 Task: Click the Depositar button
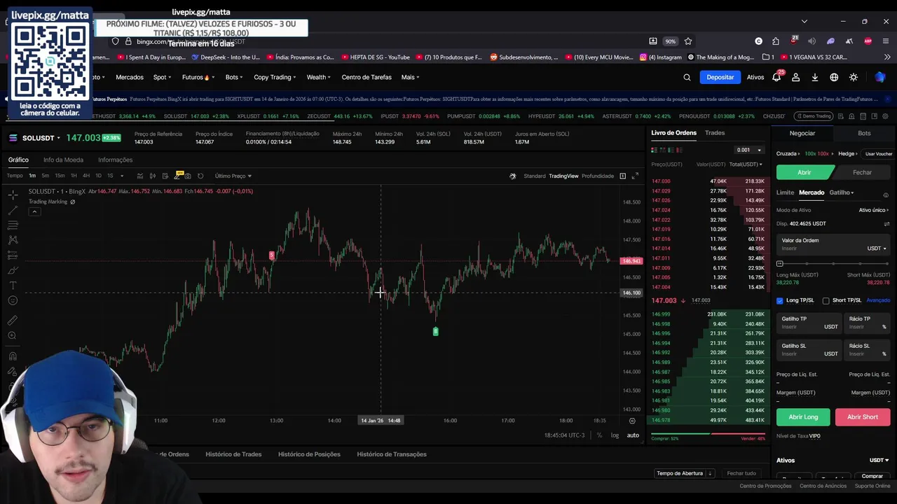point(720,77)
